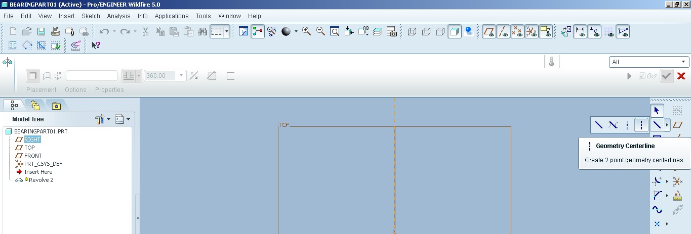Click the Hidden Line display cube

[426, 31]
